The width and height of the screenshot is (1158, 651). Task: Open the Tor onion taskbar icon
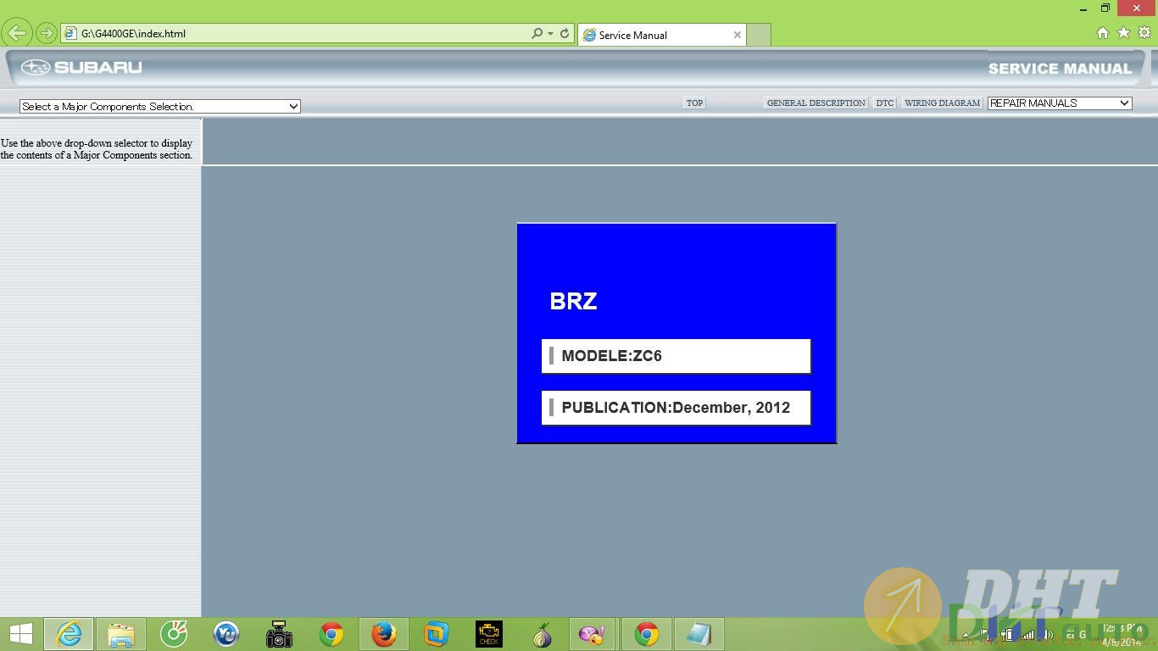pos(542,634)
